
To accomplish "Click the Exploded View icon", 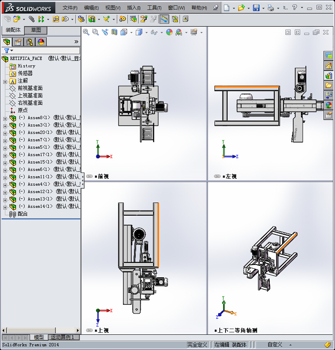I will click(144, 19).
